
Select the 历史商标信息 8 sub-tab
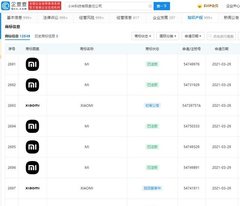46,36
